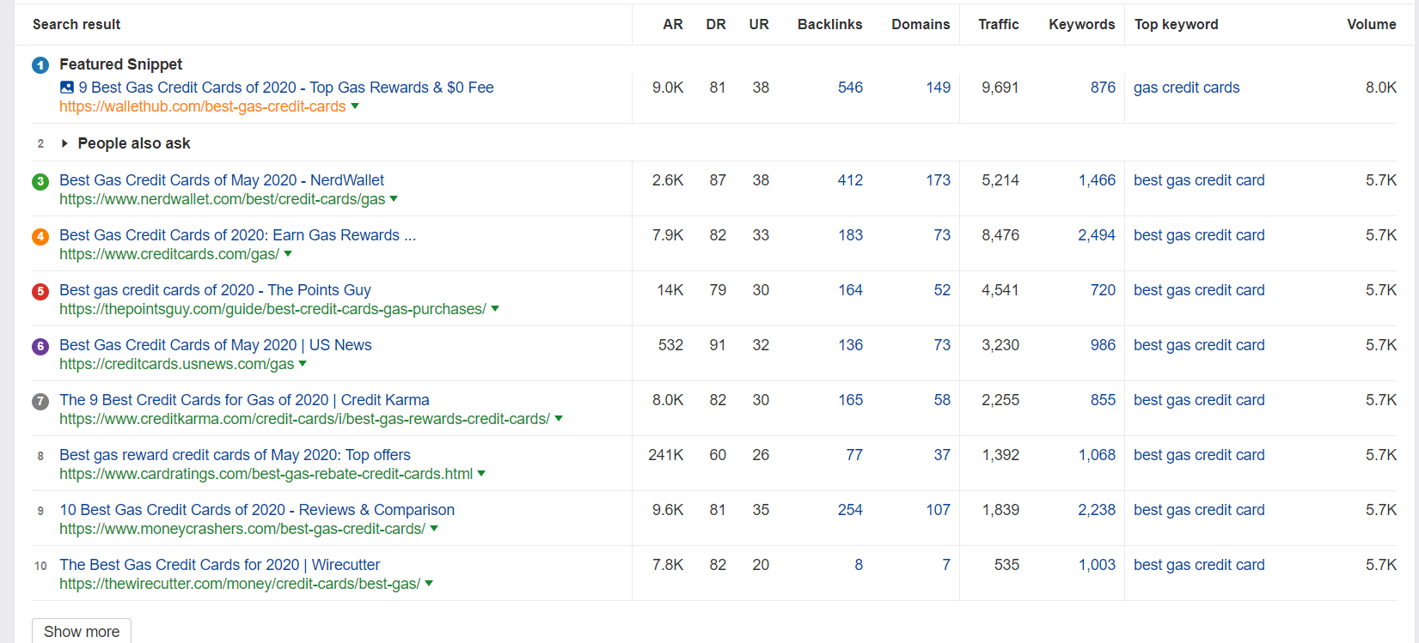Click the Top keyword column header
Image resolution: width=1419 pixels, height=643 pixels.
click(x=1177, y=25)
